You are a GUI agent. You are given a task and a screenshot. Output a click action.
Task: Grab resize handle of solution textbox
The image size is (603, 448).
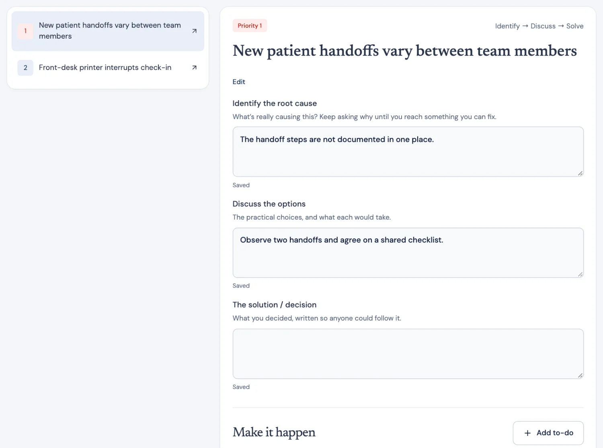(x=580, y=375)
